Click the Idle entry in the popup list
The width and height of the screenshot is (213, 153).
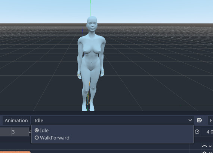click(44, 131)
